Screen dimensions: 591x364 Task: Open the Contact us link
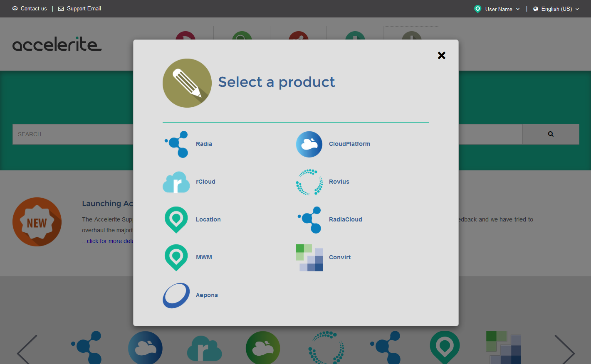coord(30,8)
